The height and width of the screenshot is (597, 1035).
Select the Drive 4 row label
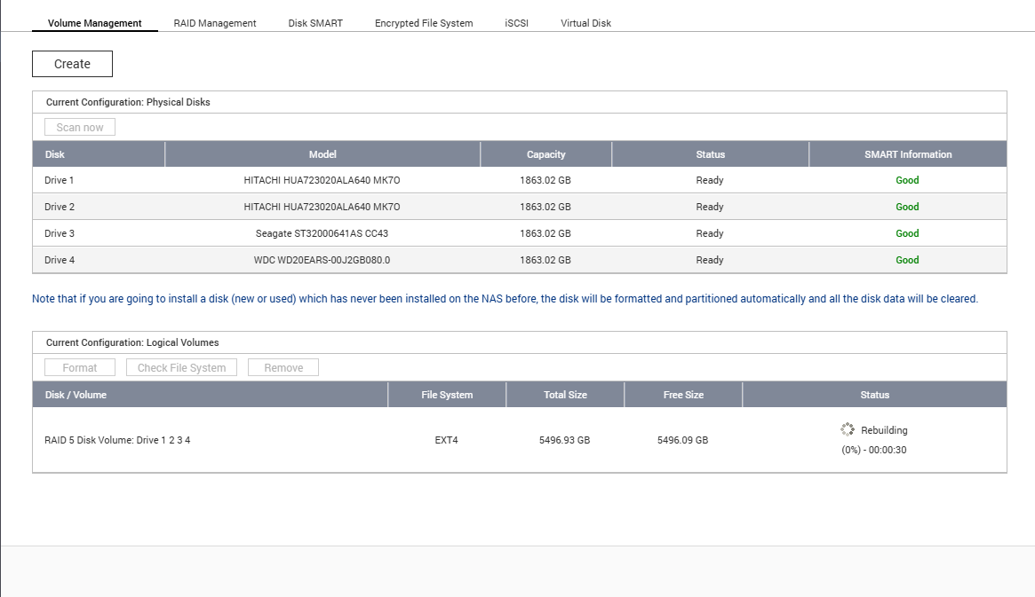60,260
